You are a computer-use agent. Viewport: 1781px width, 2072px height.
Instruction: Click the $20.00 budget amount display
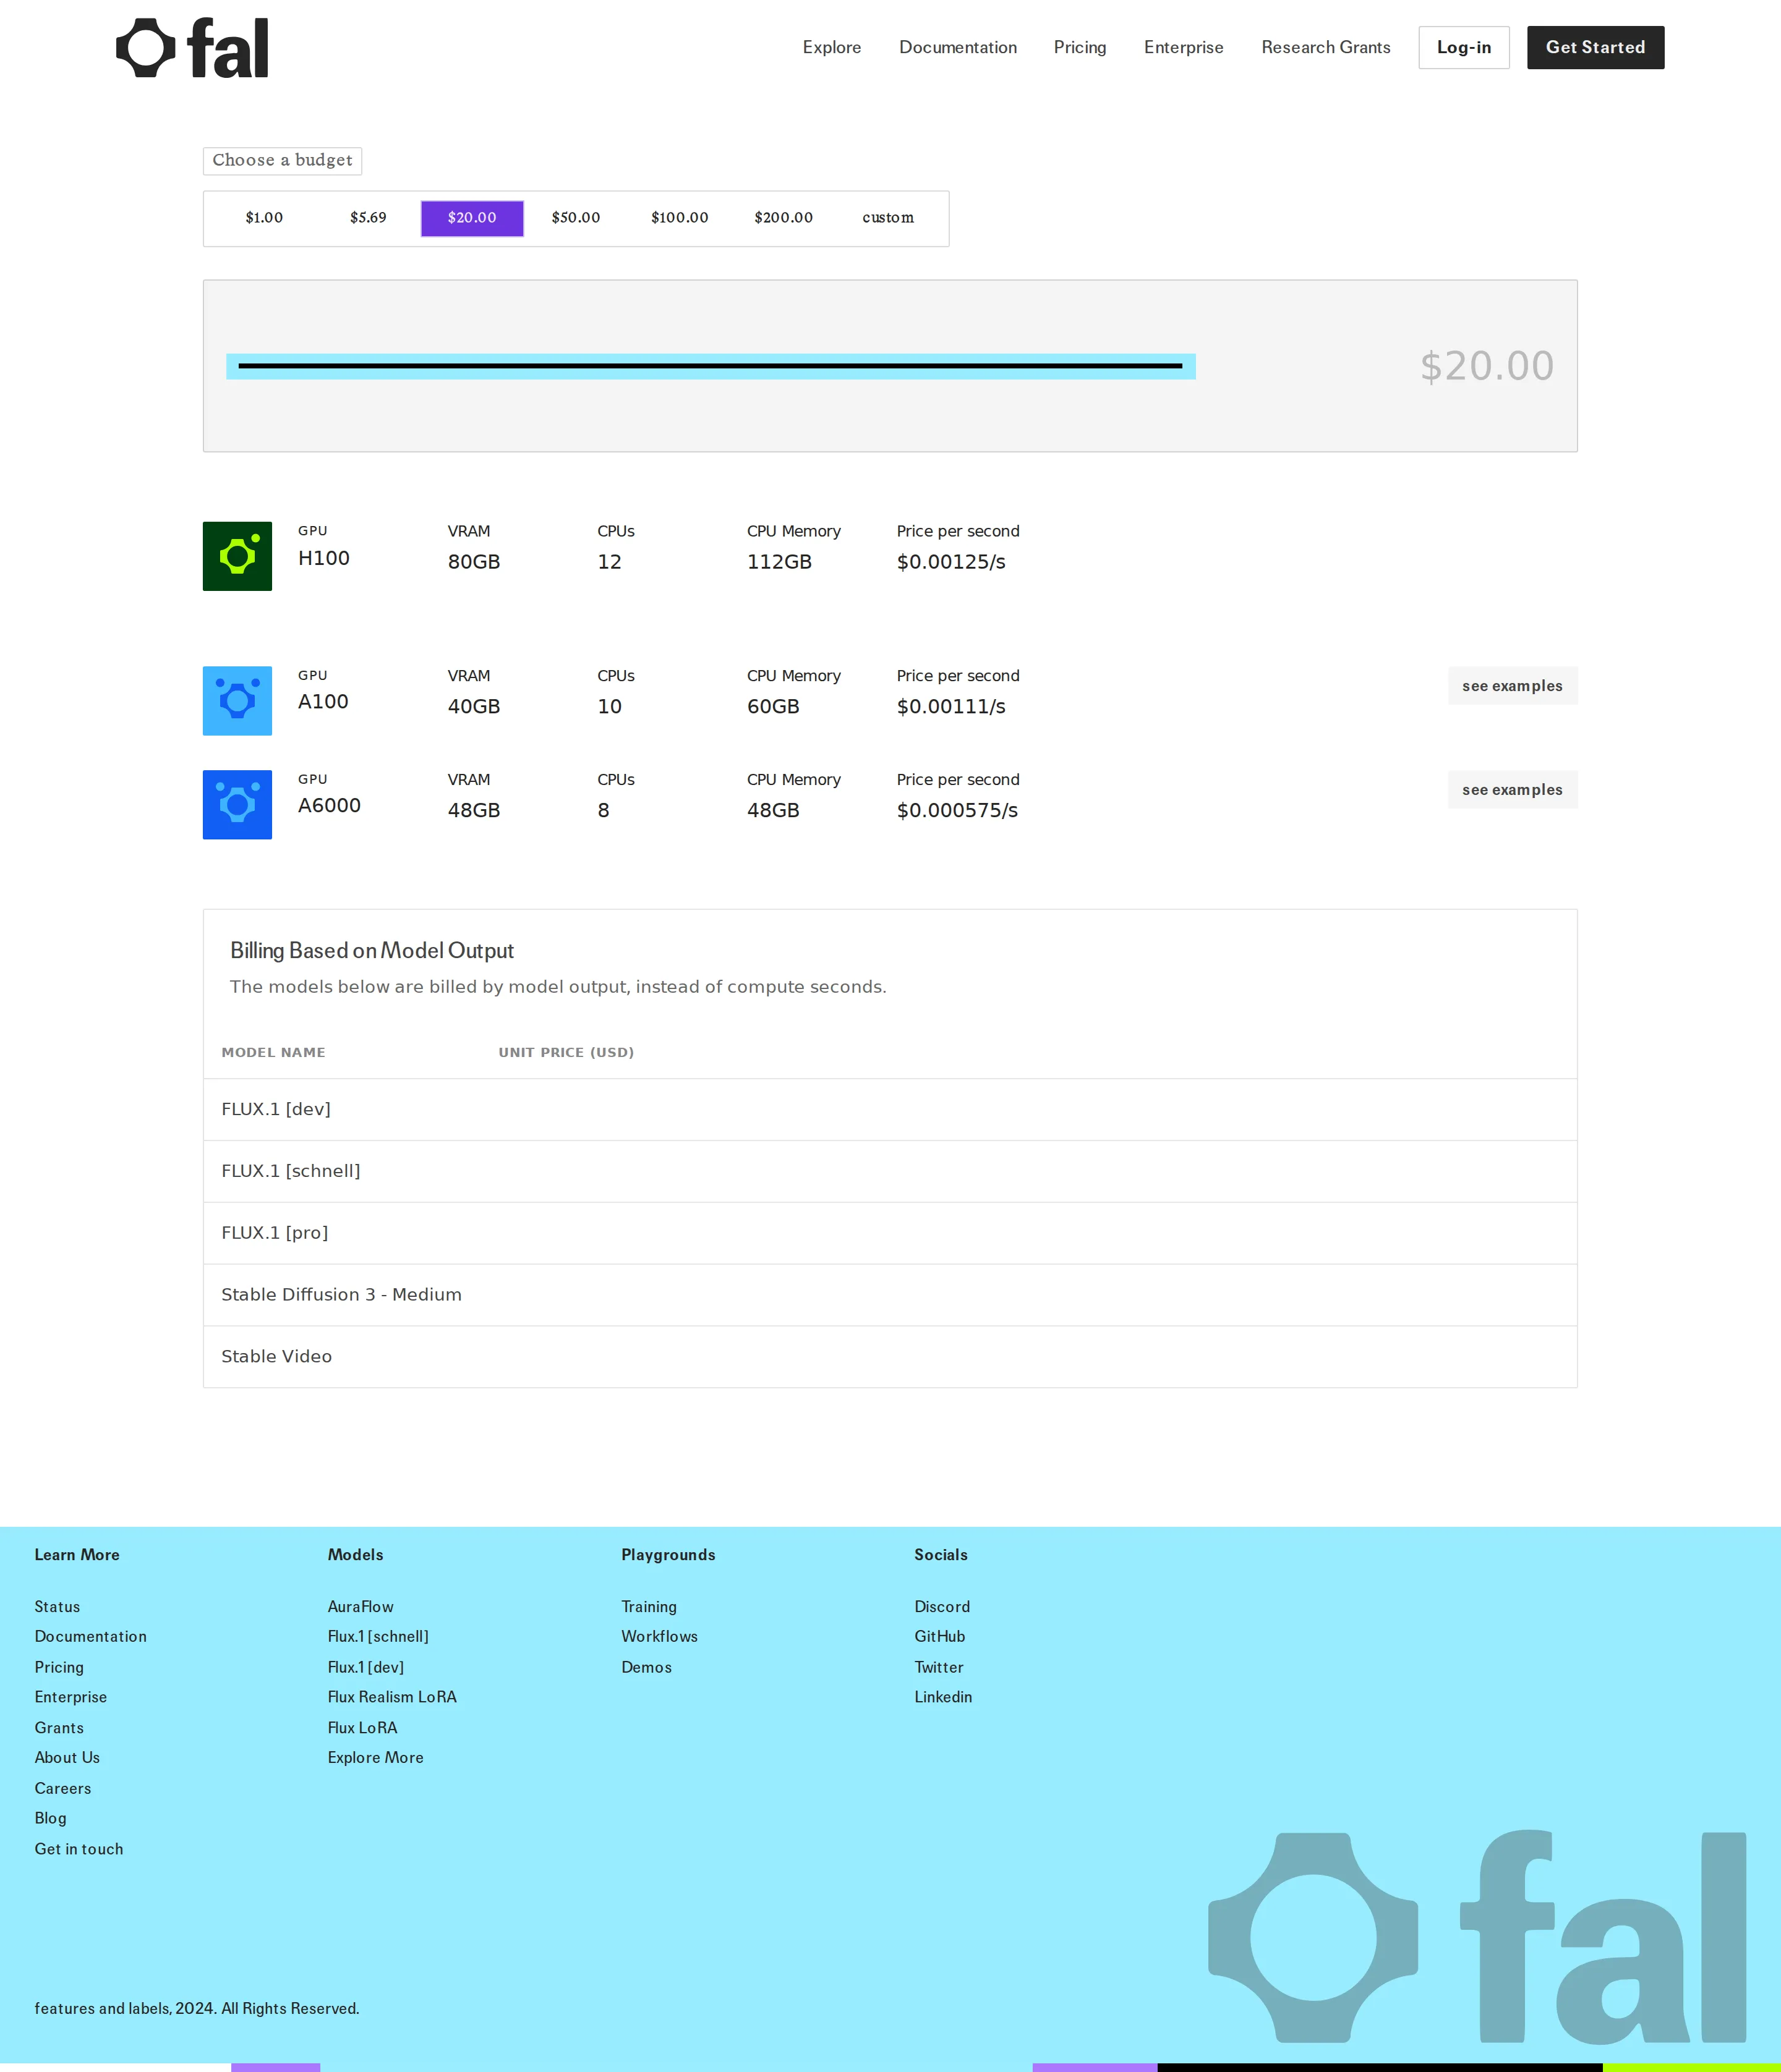point(1487,366)
